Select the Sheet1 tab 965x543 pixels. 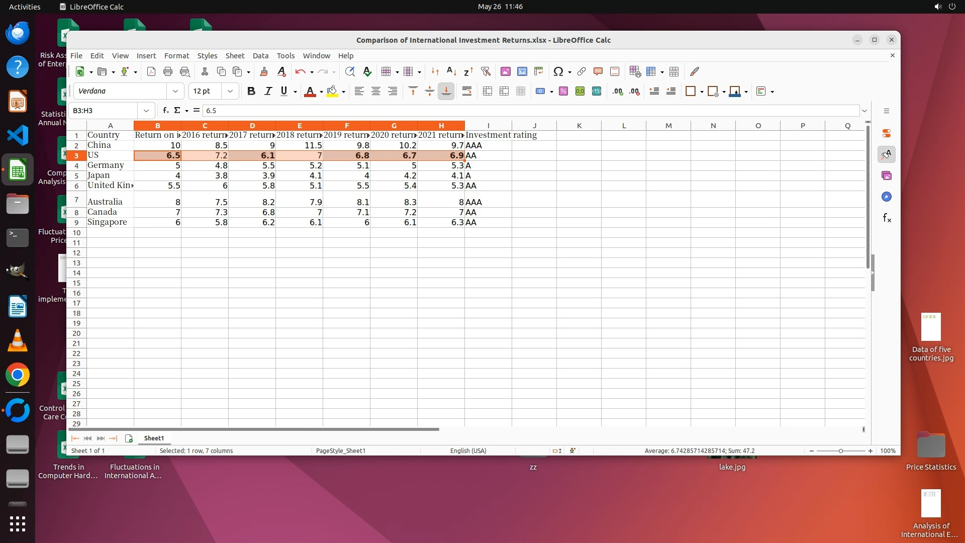click(154, 438)
